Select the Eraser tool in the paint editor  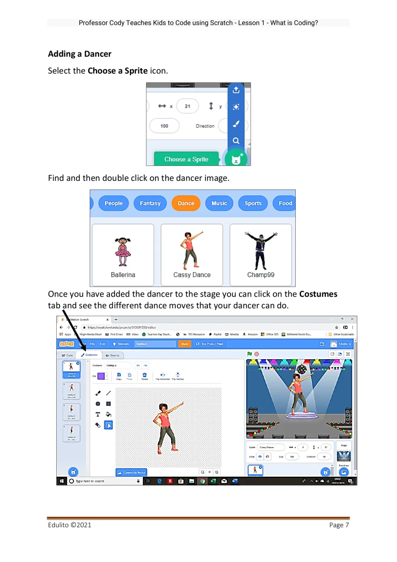coord(98,425)
